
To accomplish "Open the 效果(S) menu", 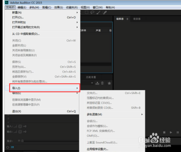I will [x=59, y=8].
